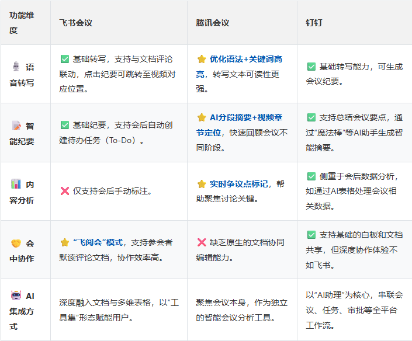Image resolution: width=412 pixels, height=341 pixels.
Task: Click the row label 会中协作
Action: point(22,251)
